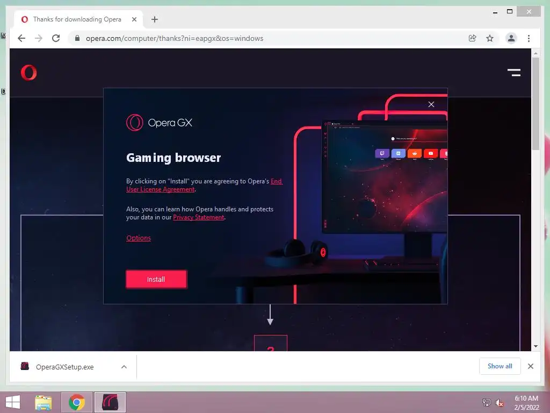Screen dimensions: 550x413
Task: Click the scrollbar down arrow
Action: [x=535, y=346]
